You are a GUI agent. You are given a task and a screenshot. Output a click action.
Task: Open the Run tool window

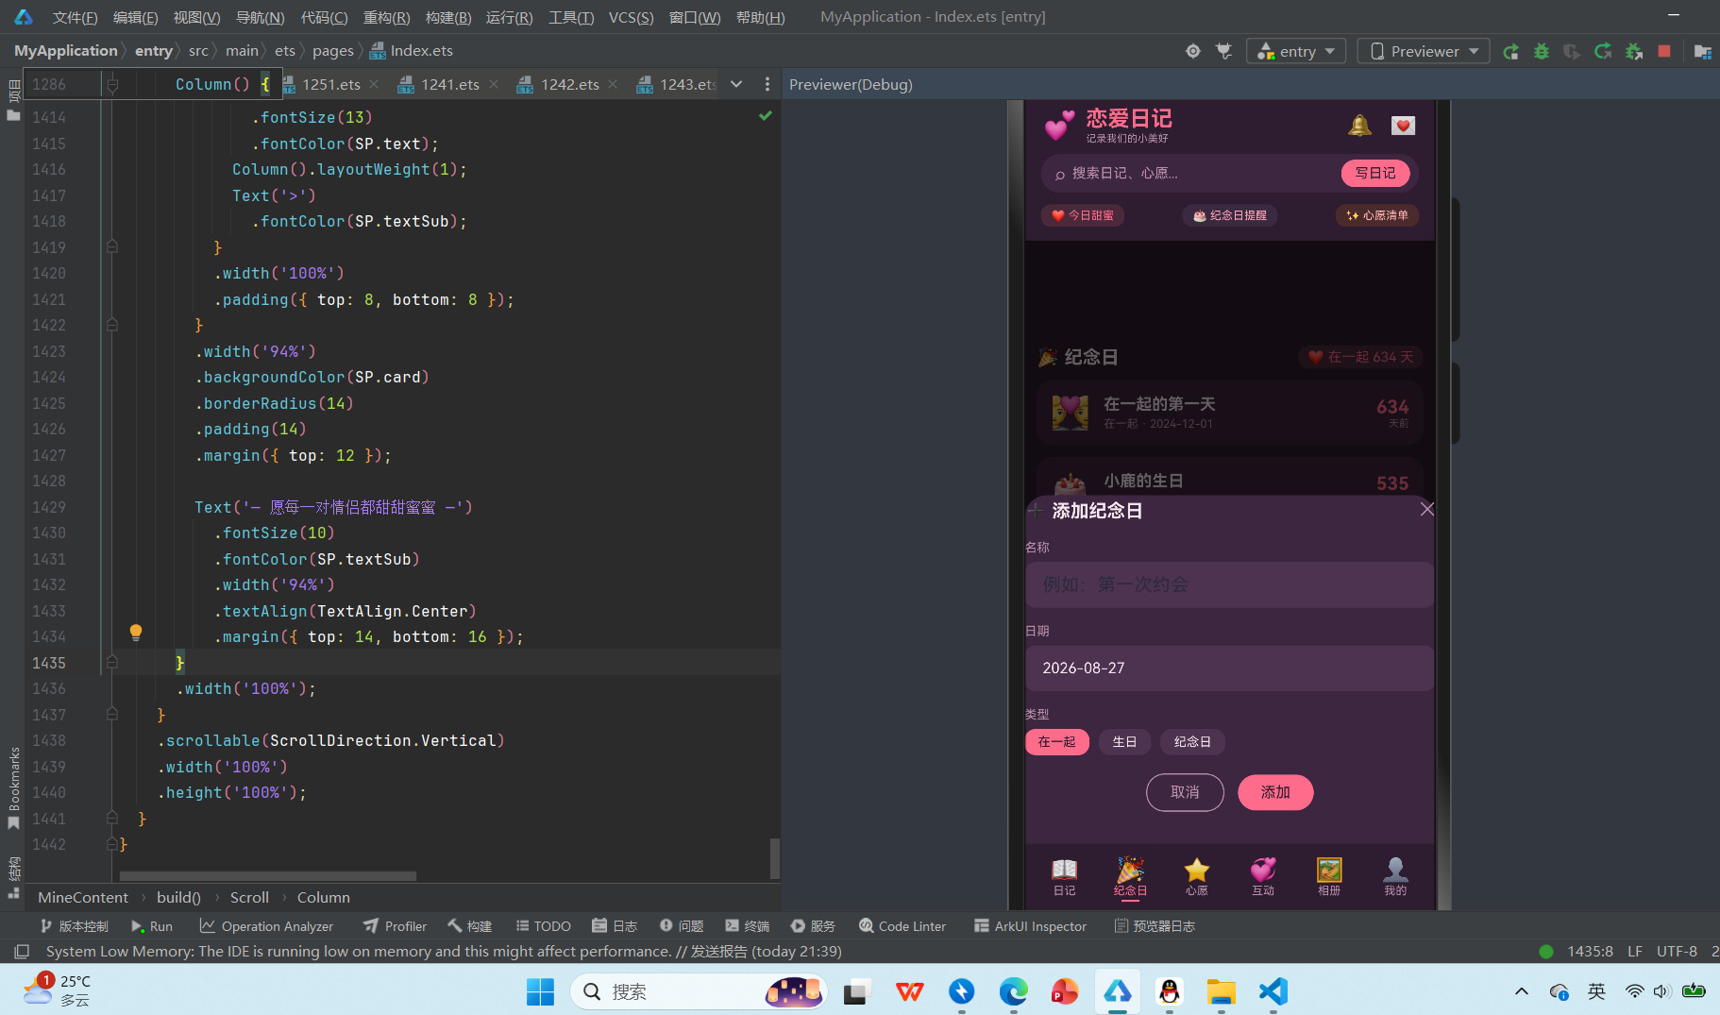pyautogui.click(x=152, y=926)
